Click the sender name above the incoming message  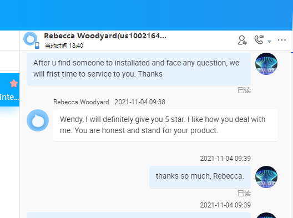[81, 102]
